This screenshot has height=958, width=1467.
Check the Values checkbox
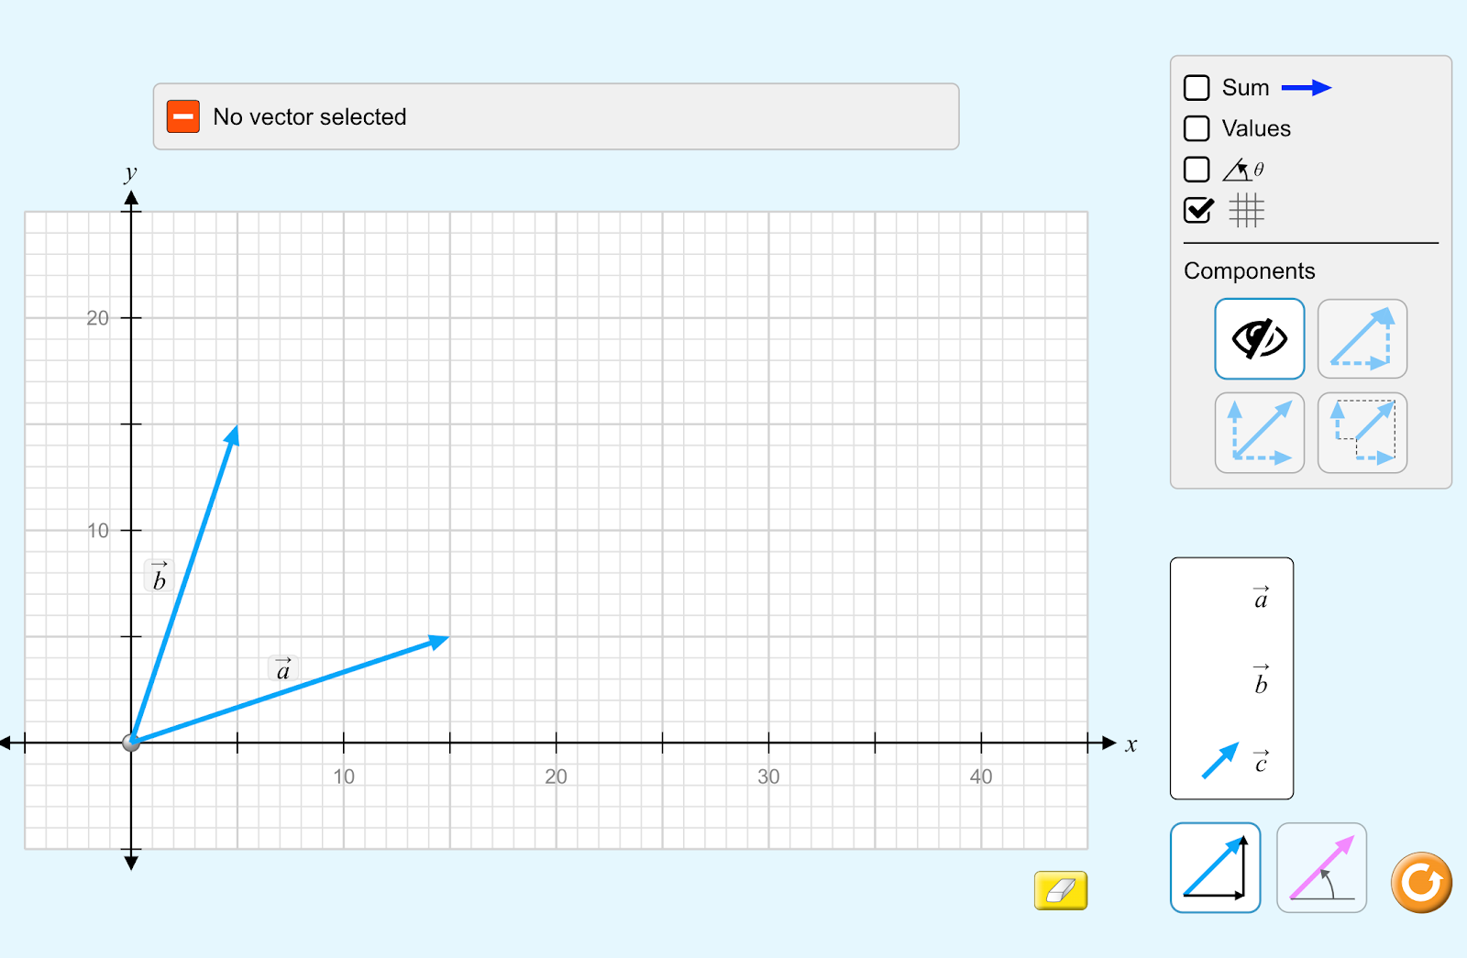pos(1197,128)
